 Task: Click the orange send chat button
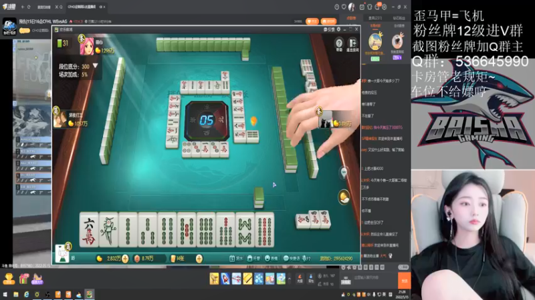[x=405, y=281]
